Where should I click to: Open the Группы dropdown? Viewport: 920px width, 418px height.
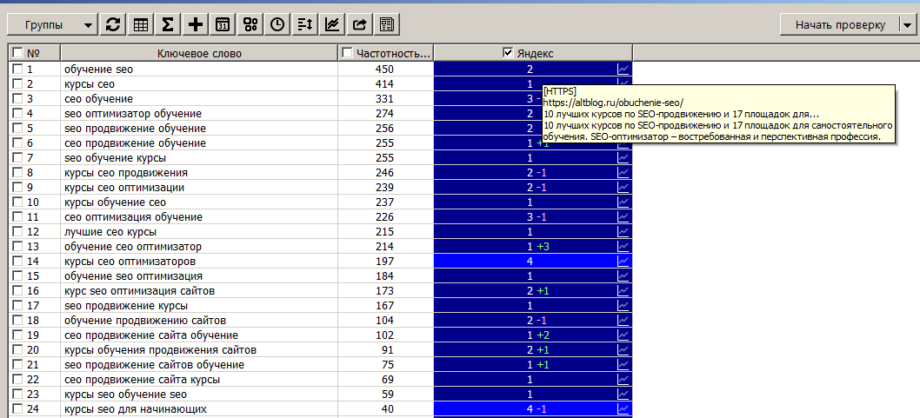point(56,25)
